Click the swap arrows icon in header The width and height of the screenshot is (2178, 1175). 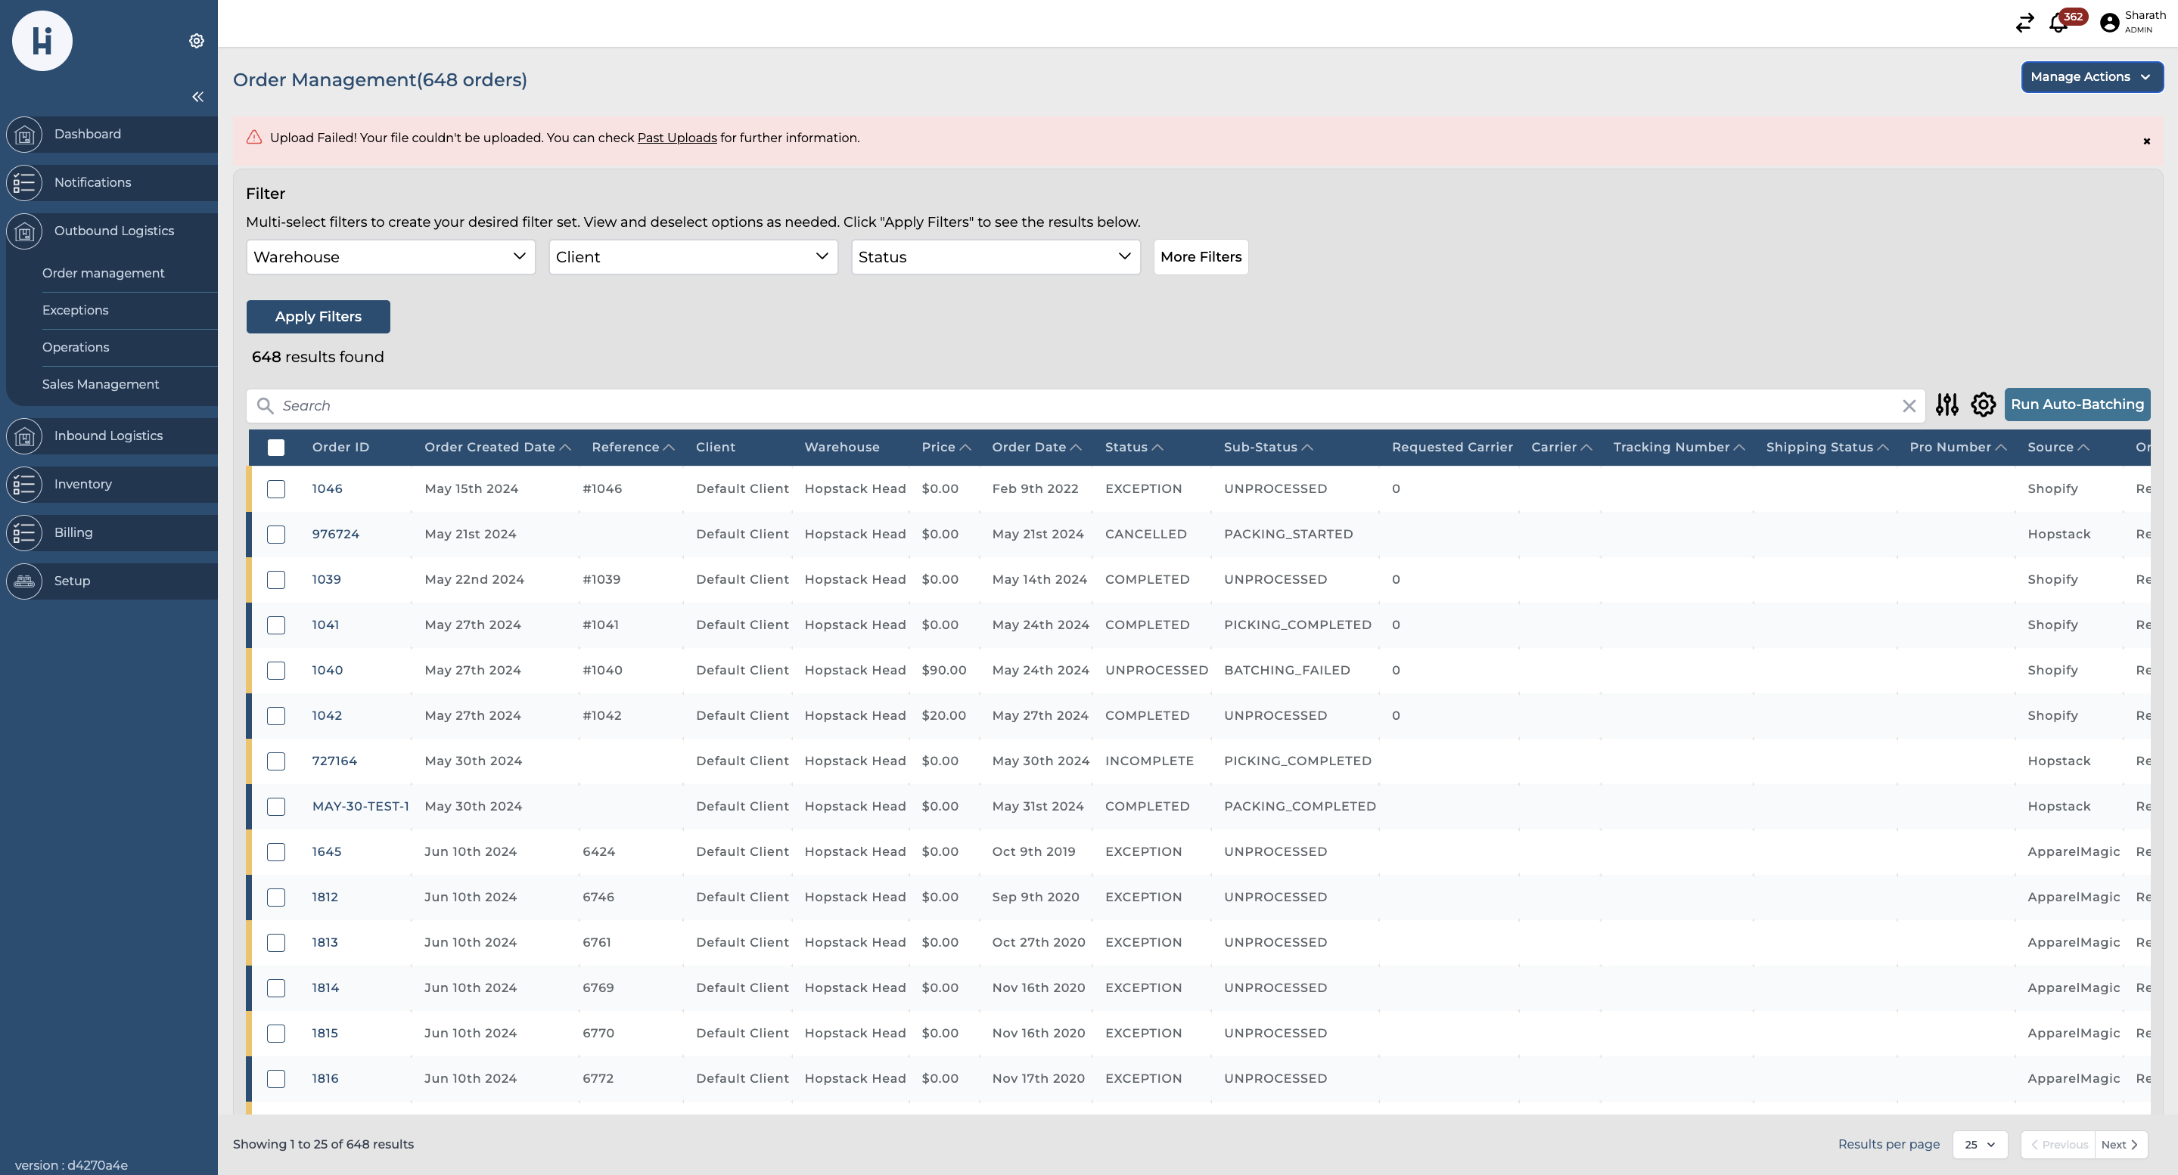click(x=2024, y=23)
